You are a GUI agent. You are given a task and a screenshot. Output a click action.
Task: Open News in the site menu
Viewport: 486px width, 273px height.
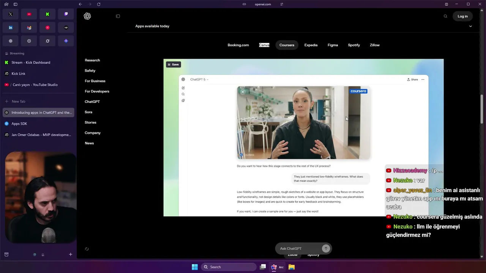point(89,143)
